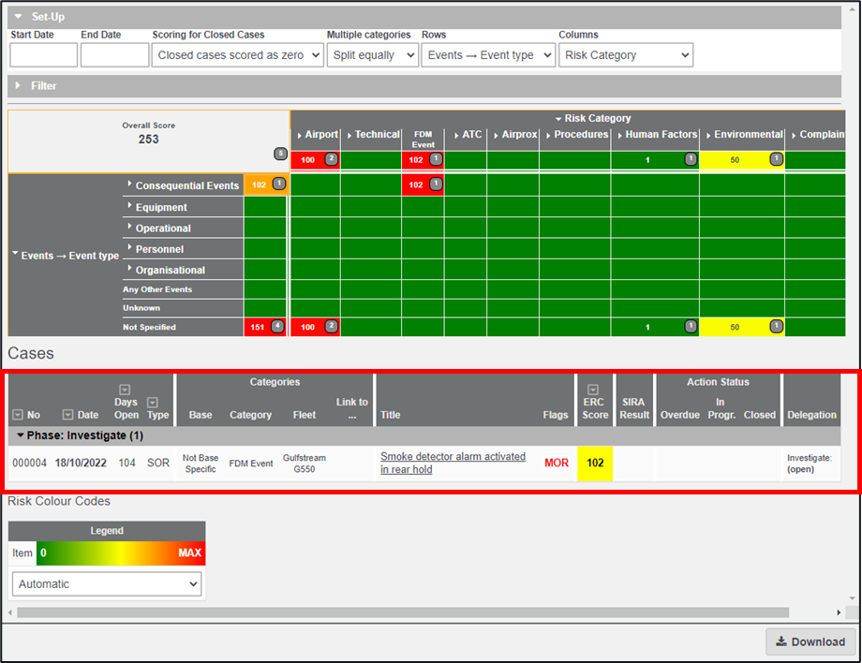This screenshot has height=663, width=862.
Task: Open the Scoring for Closed Cases dropdown
Action: 236,55
